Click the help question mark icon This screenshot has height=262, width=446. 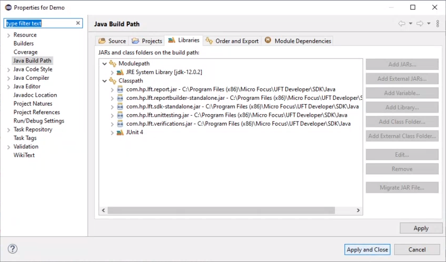click(13, 249)
